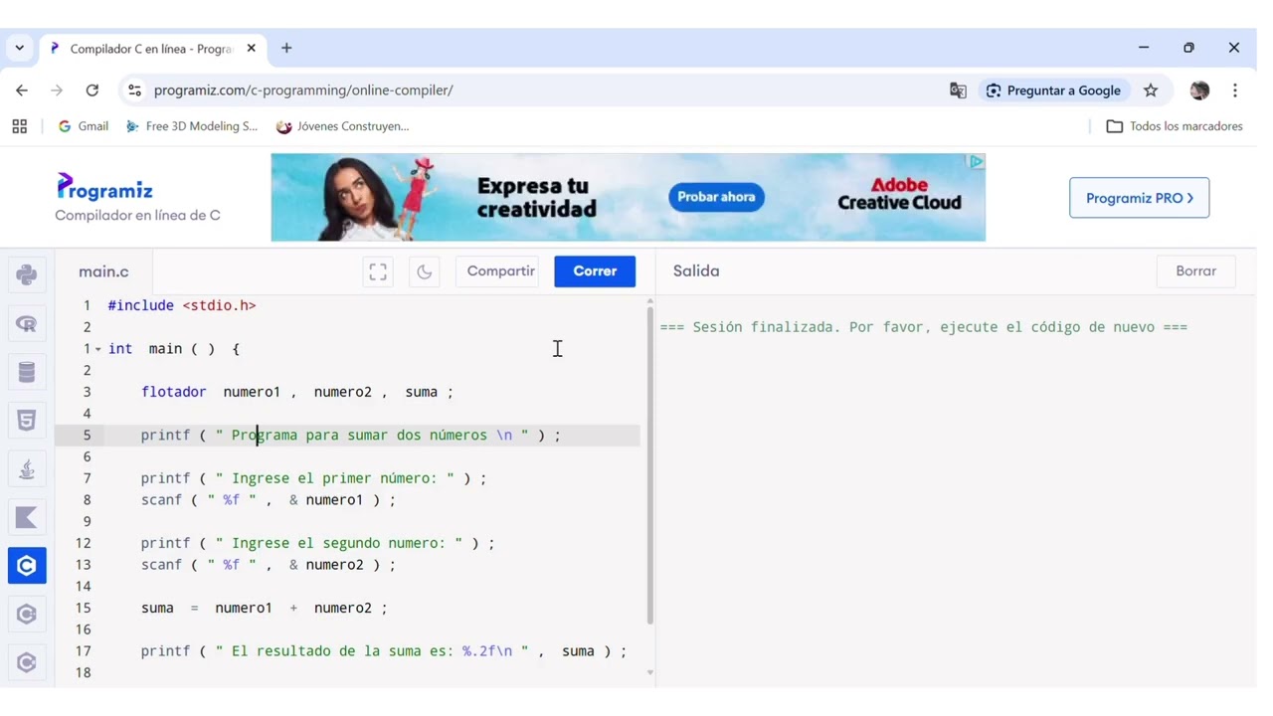1273x716 pixels.
Task: Click Preguntar a Google button
Action: [x=1054, y=90]
